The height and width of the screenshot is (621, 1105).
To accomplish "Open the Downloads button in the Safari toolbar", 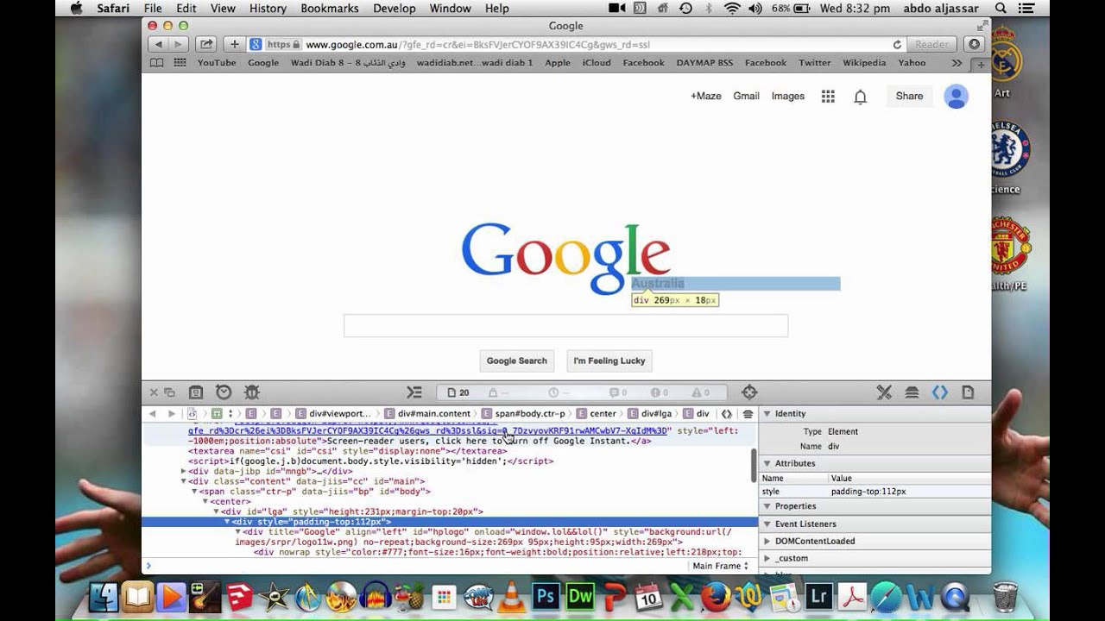I will (x=975, y=44).
